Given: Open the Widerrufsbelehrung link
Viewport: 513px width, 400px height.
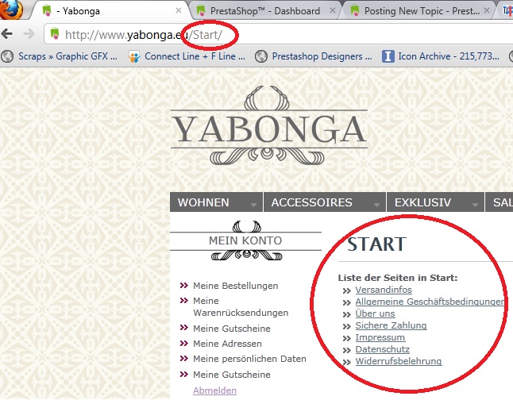Looking at the screenshot, I should coord(399,361).
